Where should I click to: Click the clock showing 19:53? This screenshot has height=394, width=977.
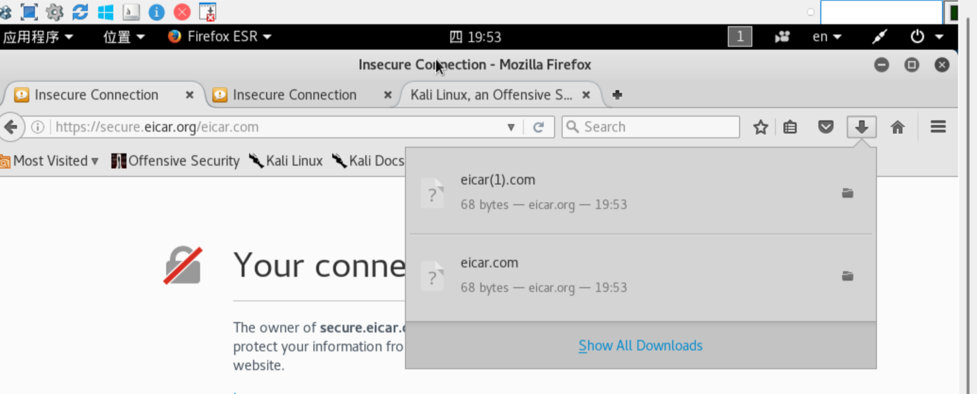click(475, 37)
